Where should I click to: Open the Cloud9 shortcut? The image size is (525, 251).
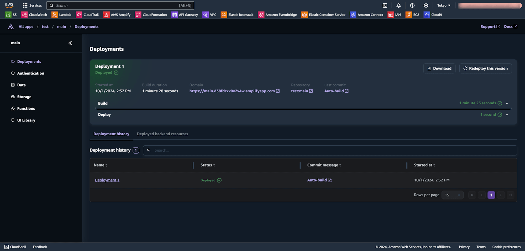tap(433, 15)
